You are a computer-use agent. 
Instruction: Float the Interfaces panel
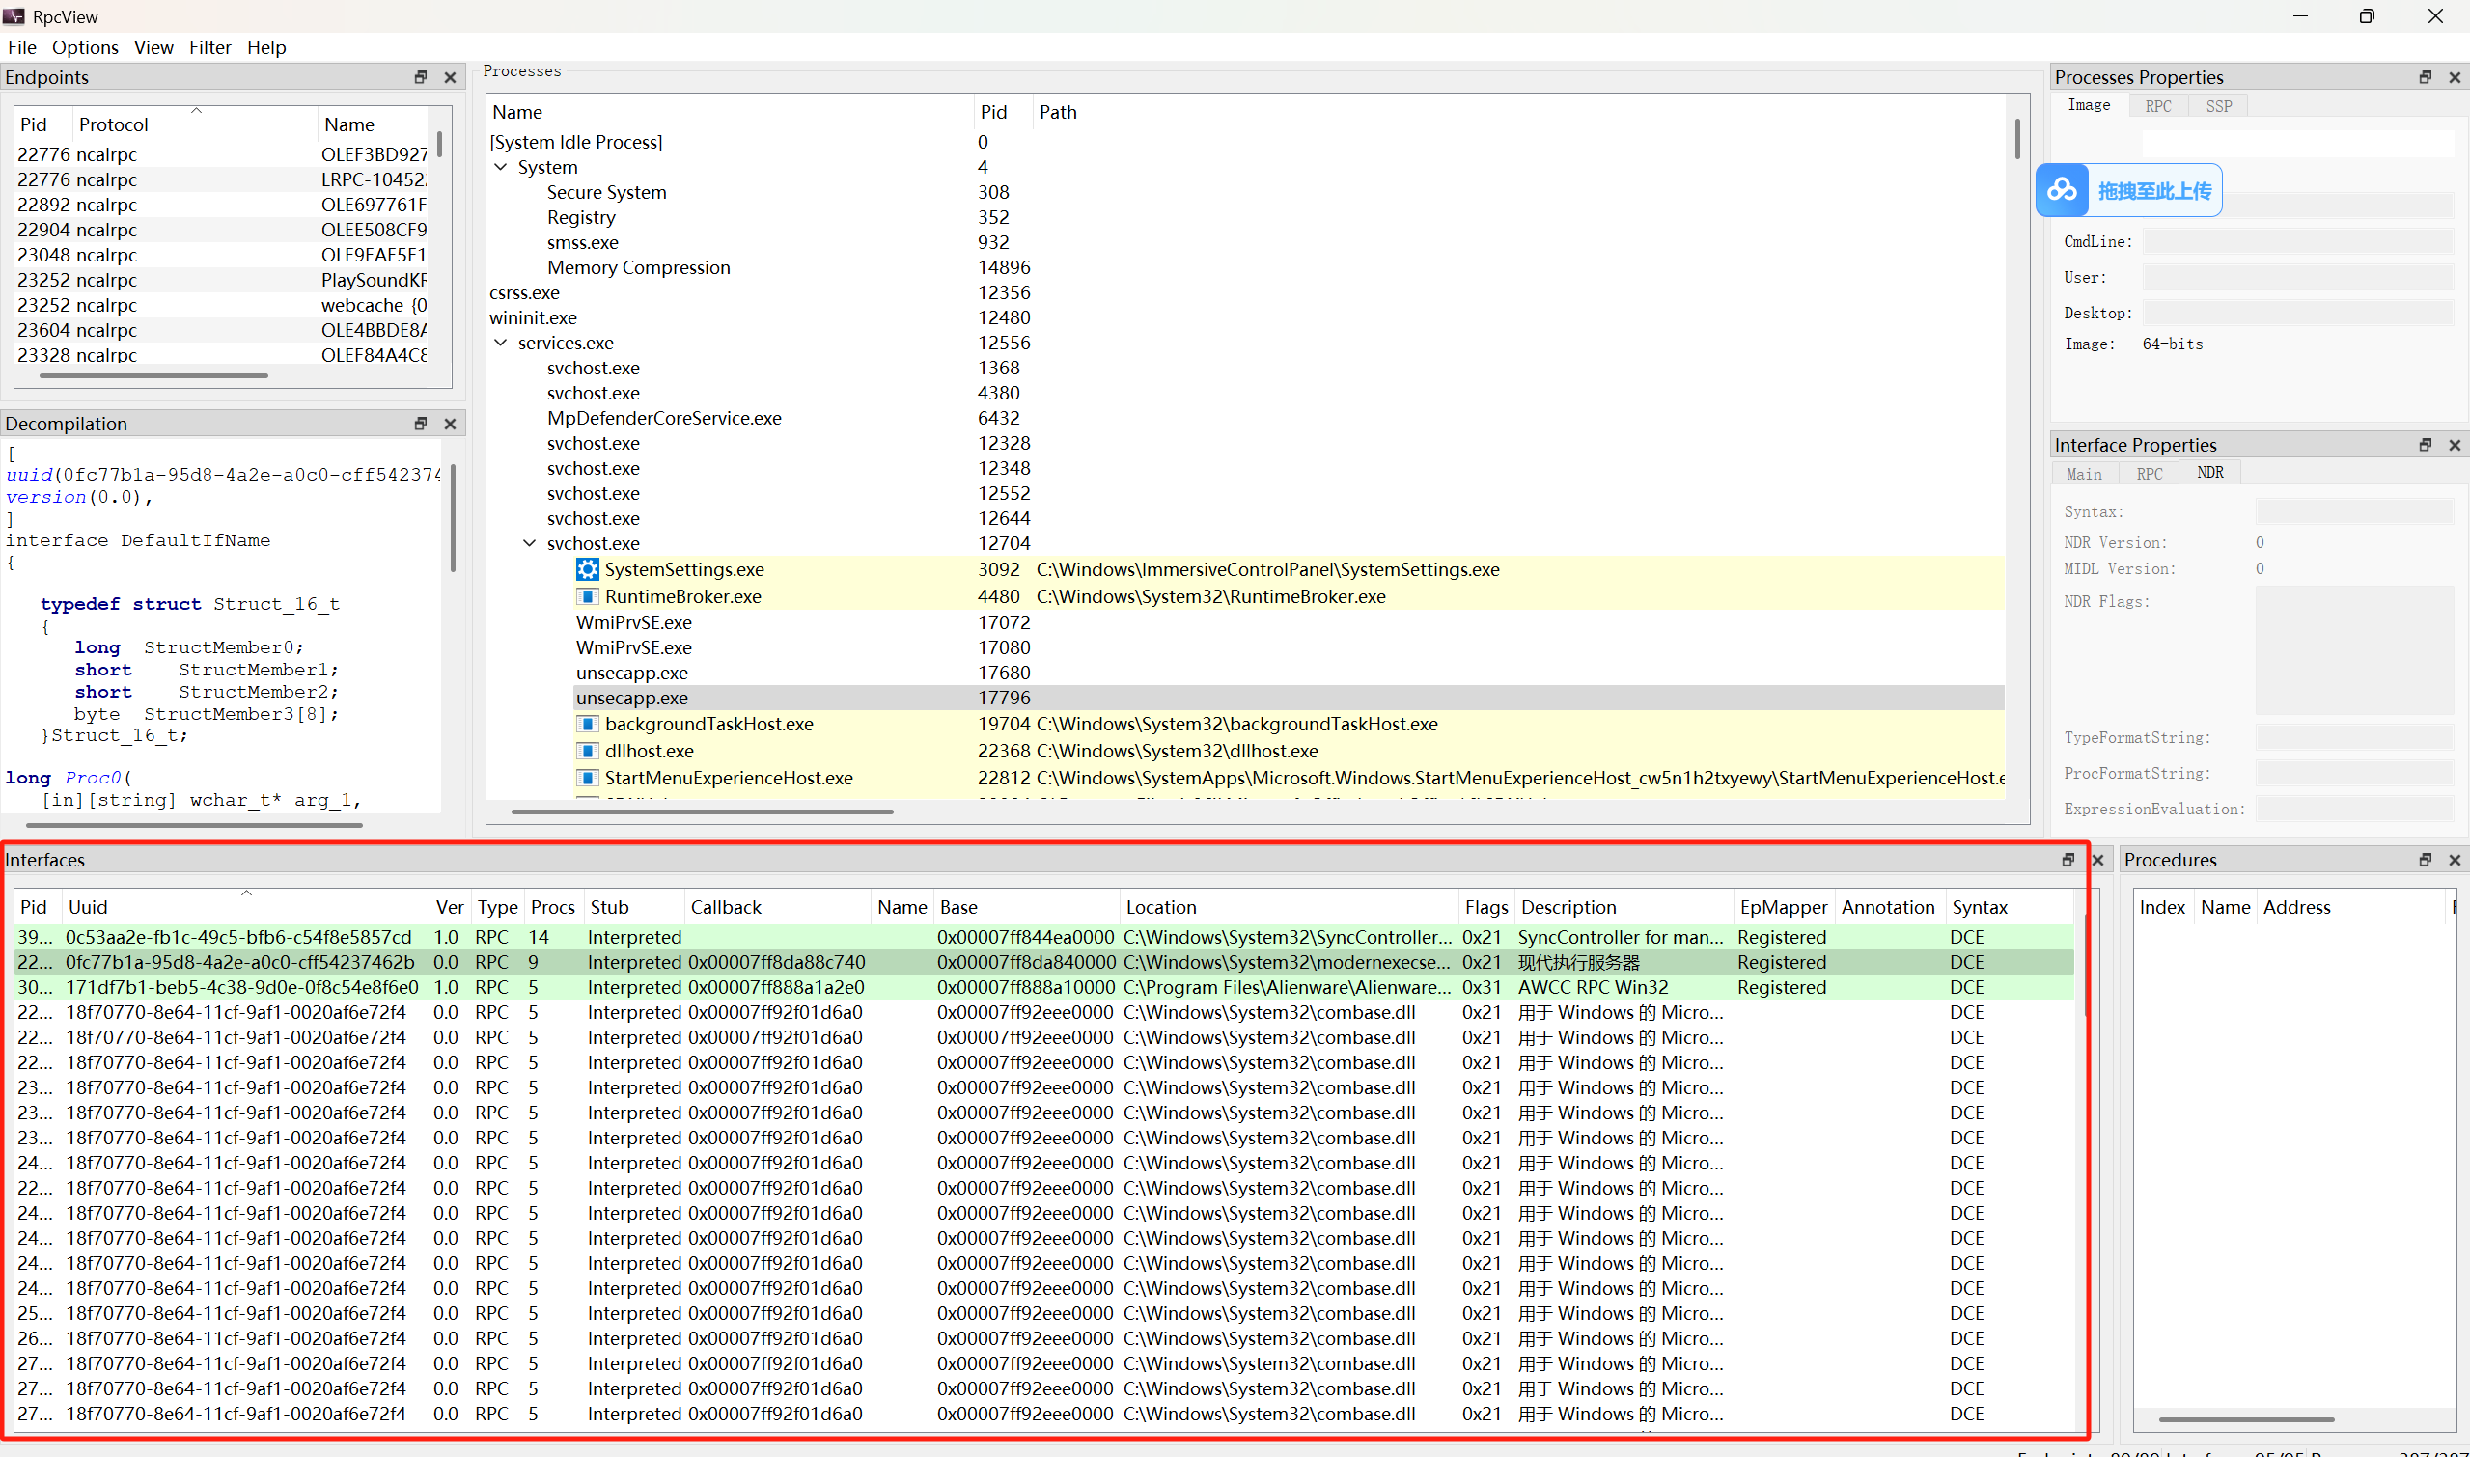(2068, 860)
